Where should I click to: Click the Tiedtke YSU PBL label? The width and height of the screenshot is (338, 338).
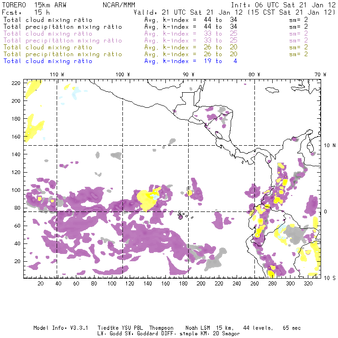tap(120, 328)
